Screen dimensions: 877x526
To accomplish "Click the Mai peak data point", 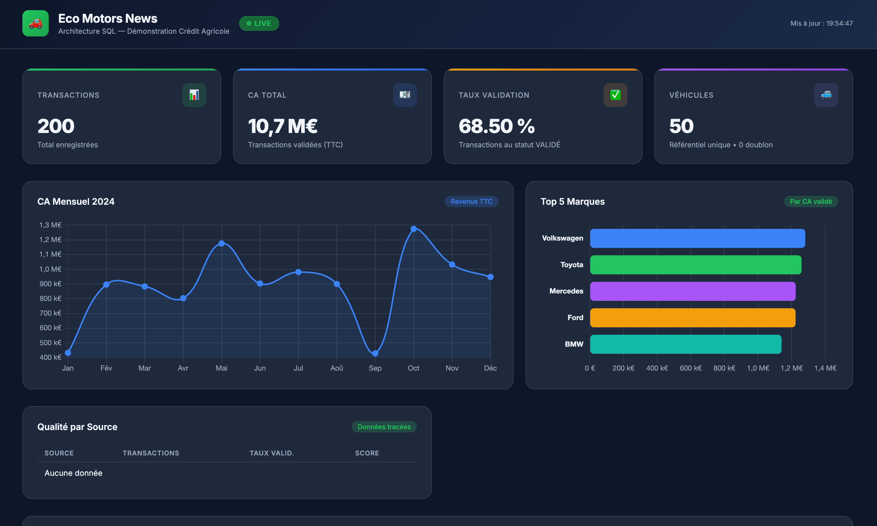I will (x=221, y=244).
